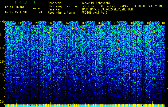Click the meteor label
168x107 pixels.
coord(38,8)
